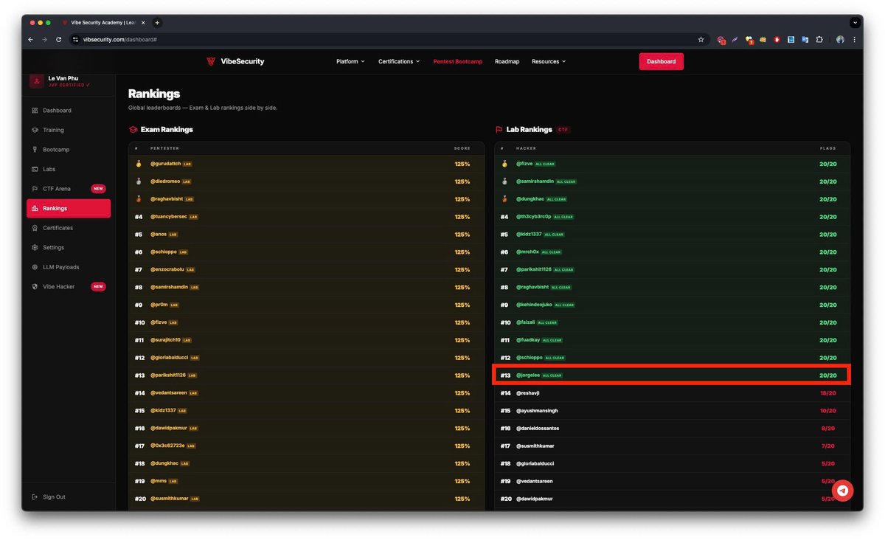
Task: Expand the Resources dropdown menu
Action: pos(549,62)
